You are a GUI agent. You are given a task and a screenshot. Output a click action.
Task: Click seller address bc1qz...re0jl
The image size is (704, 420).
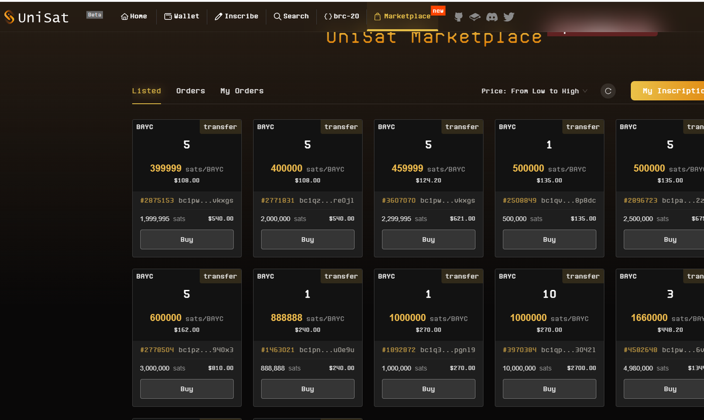pos(327,200)
